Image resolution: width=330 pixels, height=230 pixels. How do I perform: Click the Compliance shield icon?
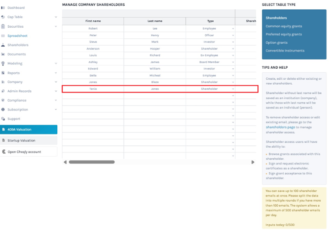coord(3,100)
